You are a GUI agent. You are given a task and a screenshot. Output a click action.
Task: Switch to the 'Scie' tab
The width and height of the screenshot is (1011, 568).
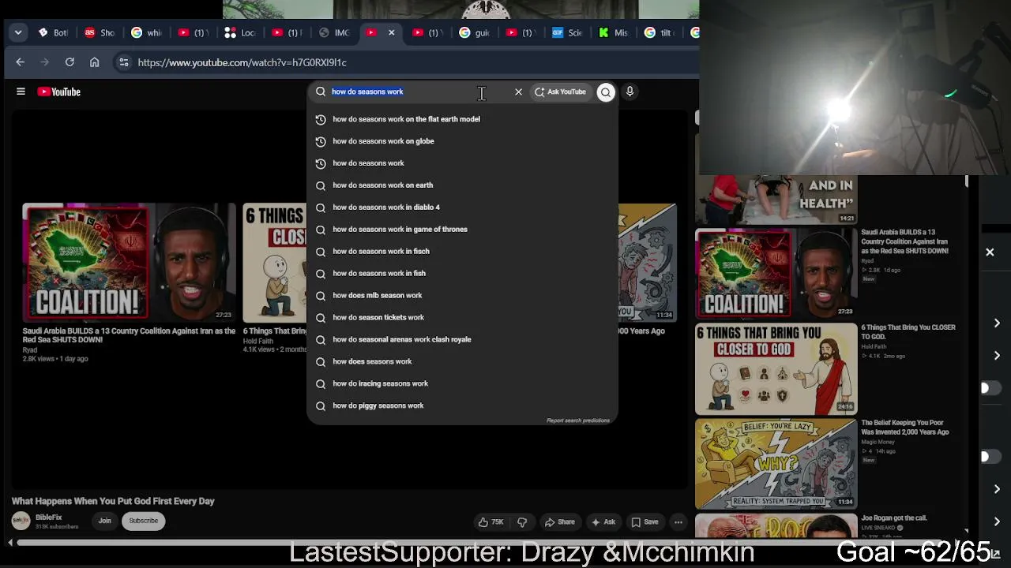pos(568,32)
